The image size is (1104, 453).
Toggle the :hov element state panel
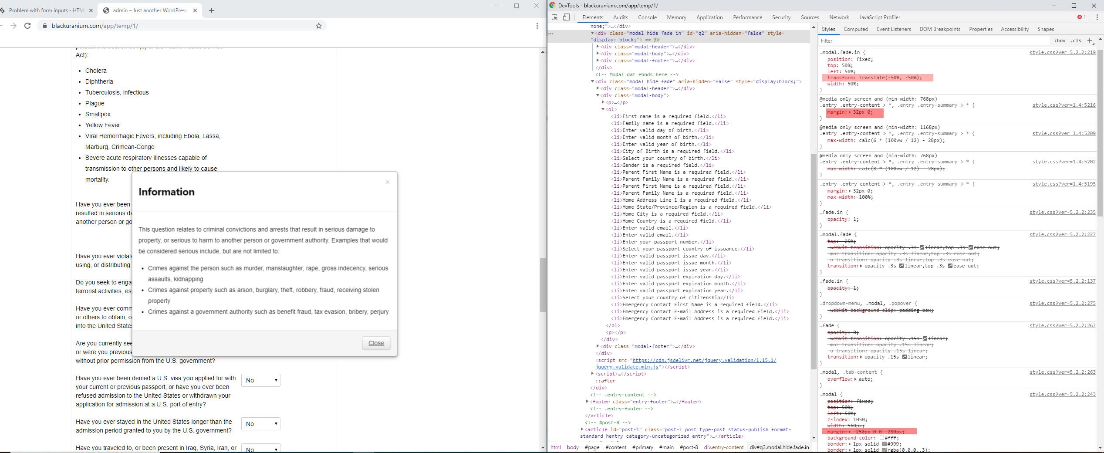1060,41
